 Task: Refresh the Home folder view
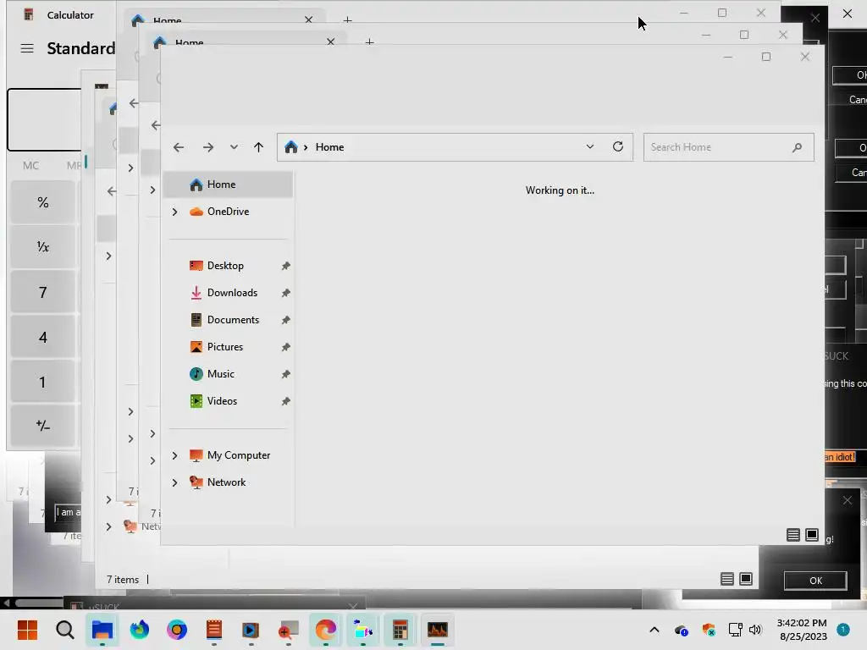[x=617, y=146]
